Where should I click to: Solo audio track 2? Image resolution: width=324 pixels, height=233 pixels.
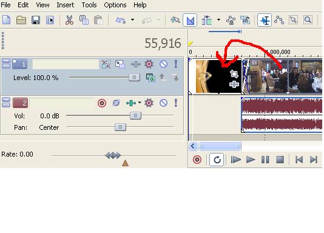tap(176, 103)
